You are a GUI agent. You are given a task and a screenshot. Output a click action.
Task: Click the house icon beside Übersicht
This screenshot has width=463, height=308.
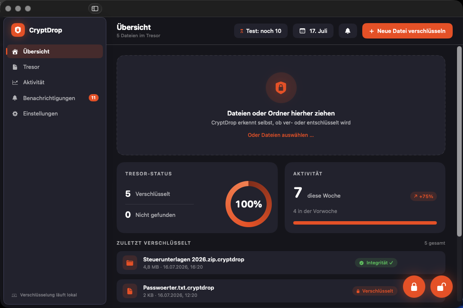click(x=15, y=52)
